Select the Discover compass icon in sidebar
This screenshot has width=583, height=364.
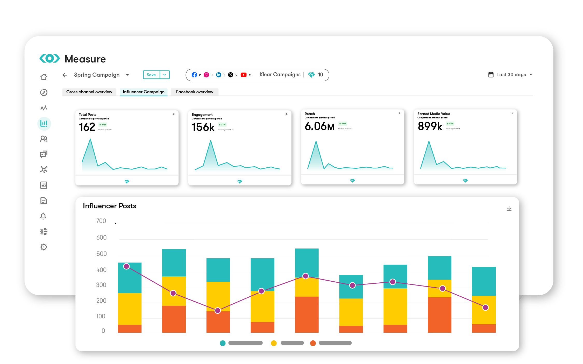pos(44,92)
